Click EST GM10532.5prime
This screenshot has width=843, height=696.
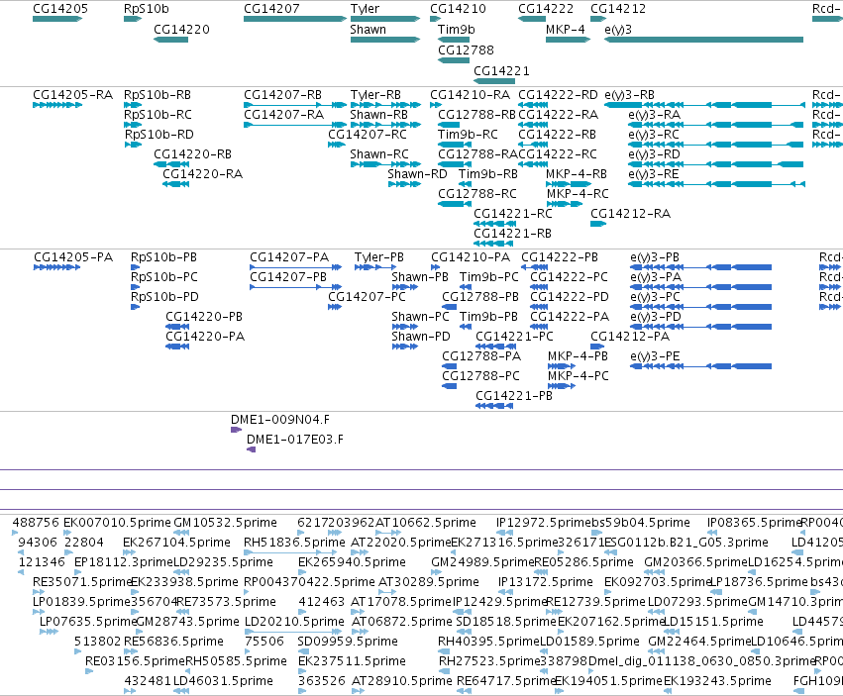point(225,523)
